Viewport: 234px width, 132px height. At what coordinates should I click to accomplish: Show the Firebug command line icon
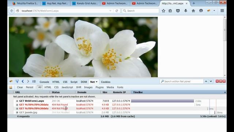click(x=34, y=81)
